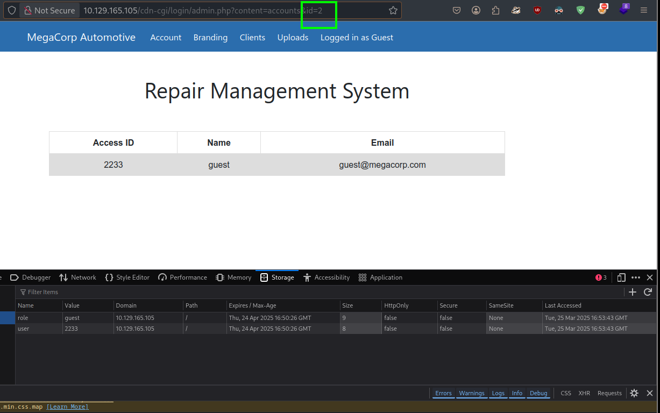This screenshot has height=413, width=660.
Task: Go to the Branding page
Action: click(x=210, y=37)
